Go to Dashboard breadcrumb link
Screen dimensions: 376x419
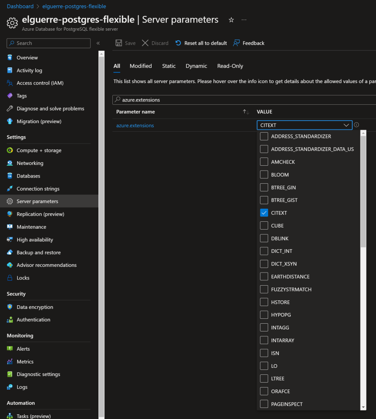20,6
